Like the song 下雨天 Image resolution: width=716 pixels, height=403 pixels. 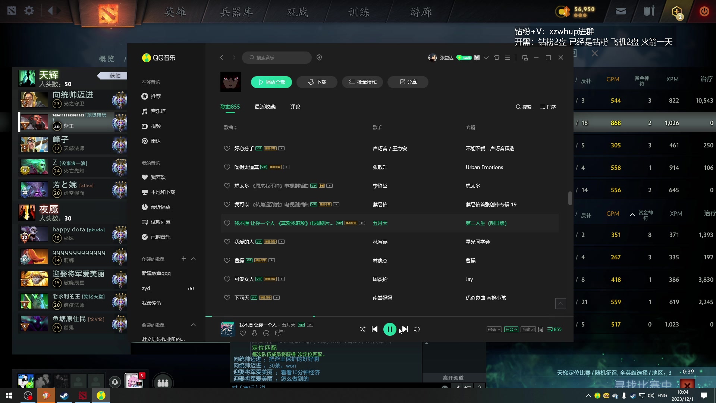227,298
